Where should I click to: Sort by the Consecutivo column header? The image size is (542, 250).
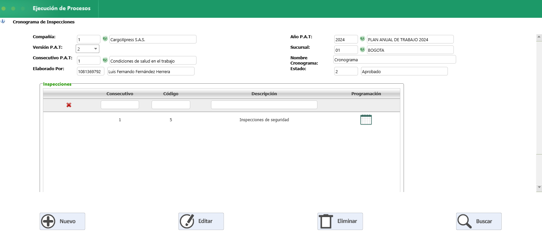120,94
